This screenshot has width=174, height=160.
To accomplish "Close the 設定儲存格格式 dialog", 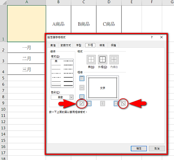I will click(162, 37).
